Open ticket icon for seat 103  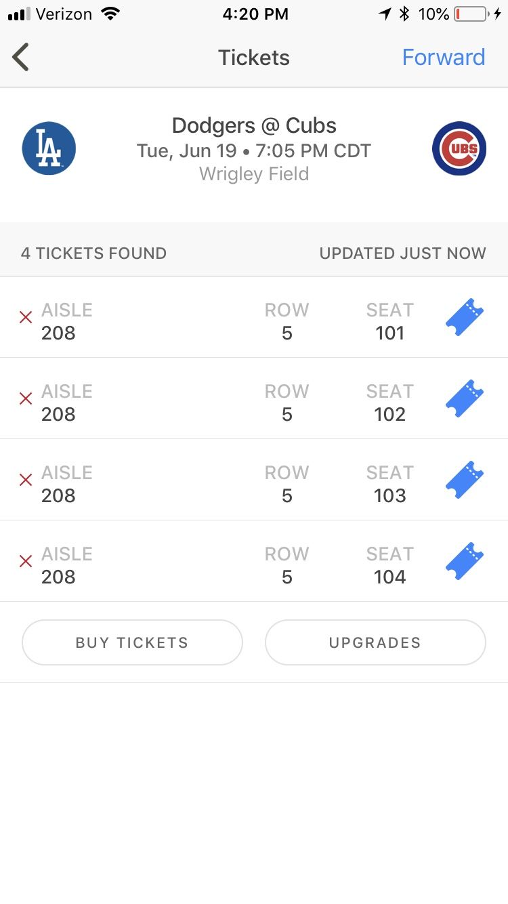(465, 480)
